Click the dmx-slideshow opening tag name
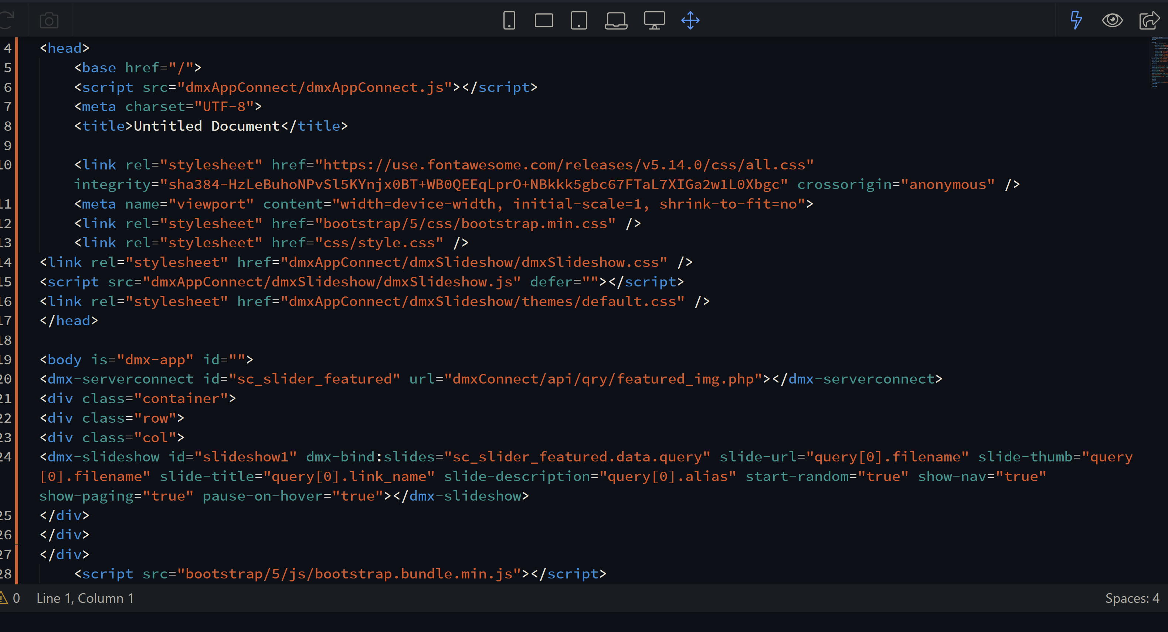The height and width of the screenshot is (632, 1168). click(x=103, y=457)
